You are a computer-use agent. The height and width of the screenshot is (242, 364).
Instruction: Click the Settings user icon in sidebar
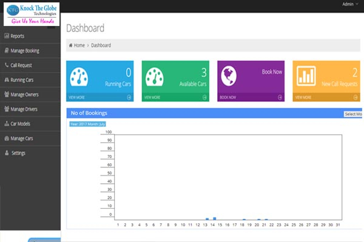point(7,153)
